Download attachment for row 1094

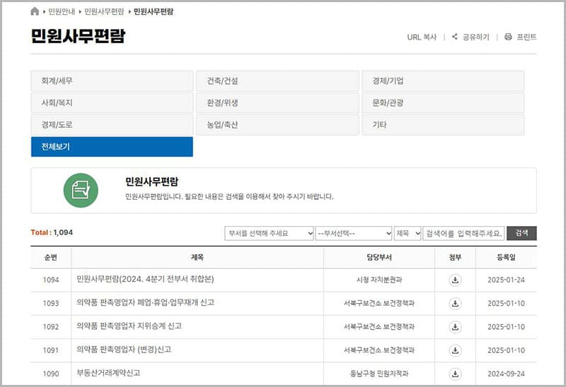(455, 280)
